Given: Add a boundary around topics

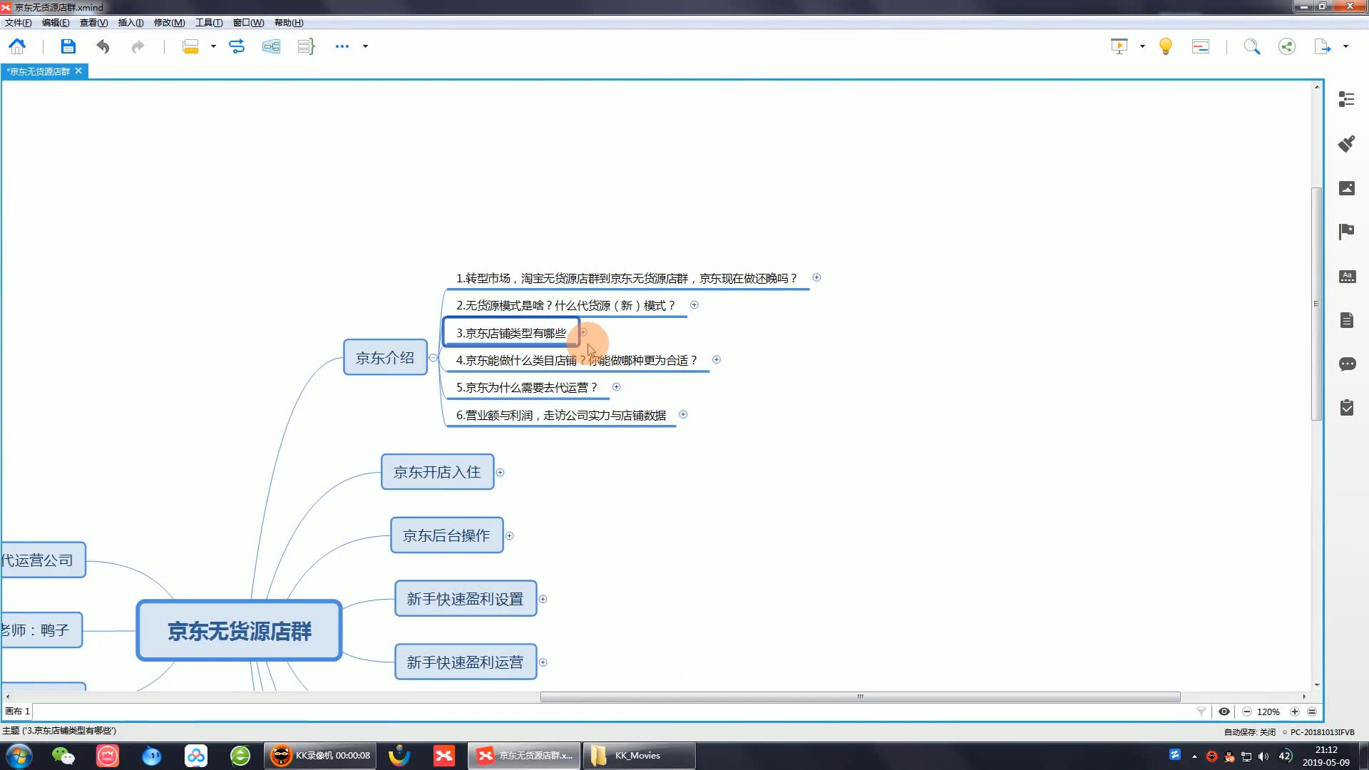Looking at the screenshot, I should click(271, 46).
